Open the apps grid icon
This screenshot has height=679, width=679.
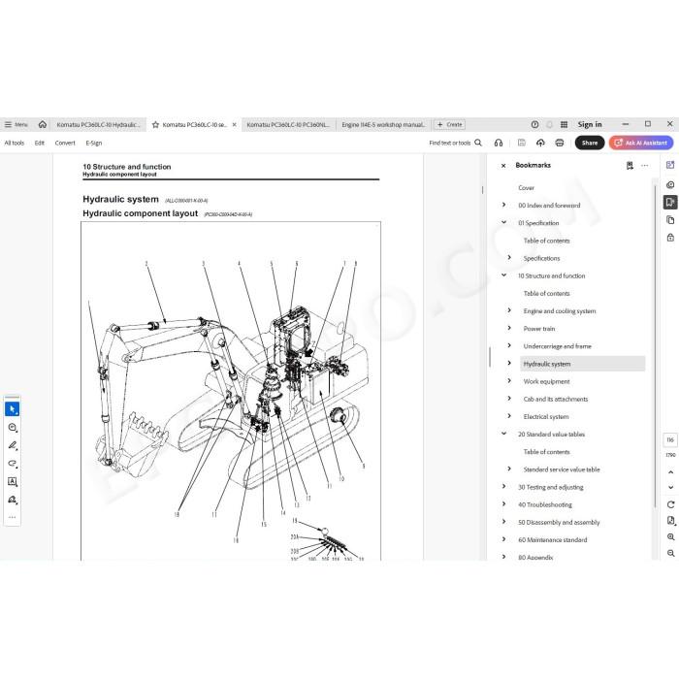coord(564,125)
